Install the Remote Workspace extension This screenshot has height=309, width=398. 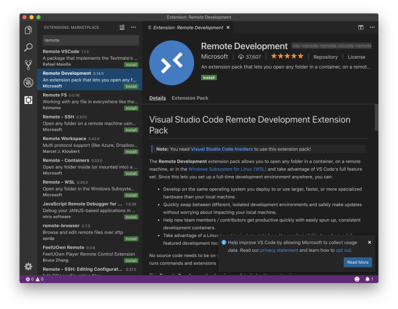click(131, 152)
